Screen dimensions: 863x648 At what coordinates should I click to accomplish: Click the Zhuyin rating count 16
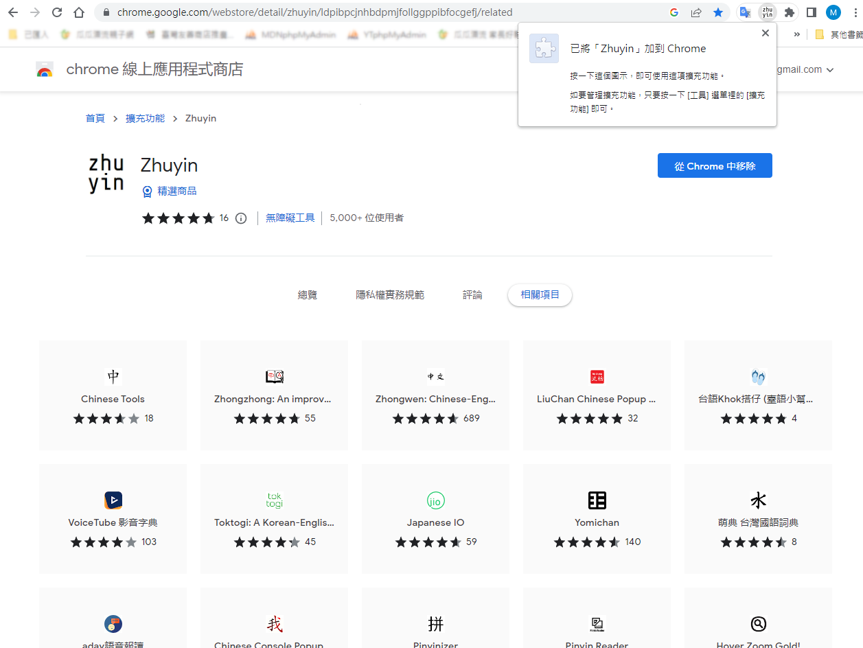[225, 218]
